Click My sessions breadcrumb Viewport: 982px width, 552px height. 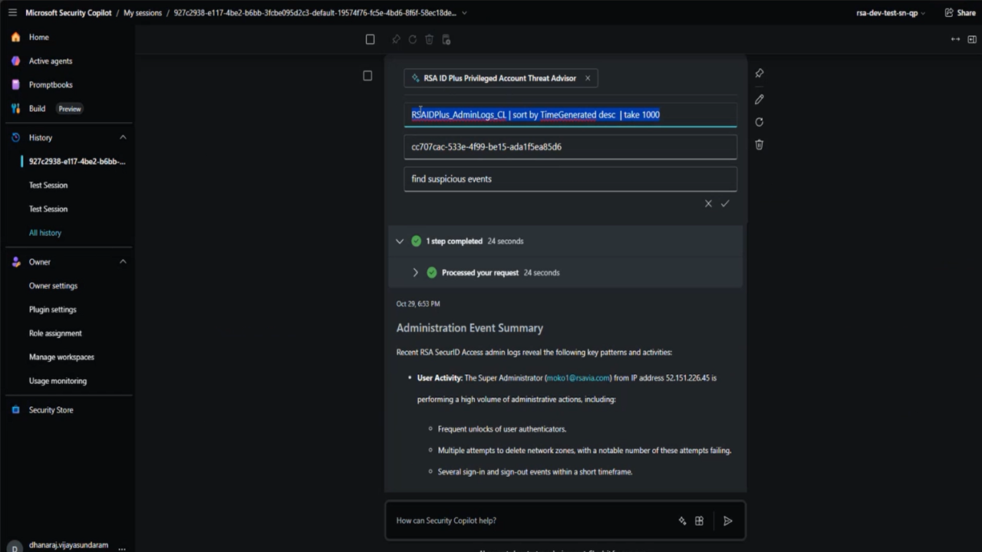click(143, 12)
